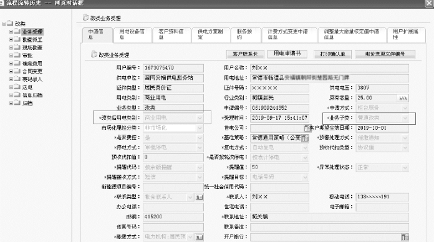Click the lookup button next to 联系类型

click(199, 197)
